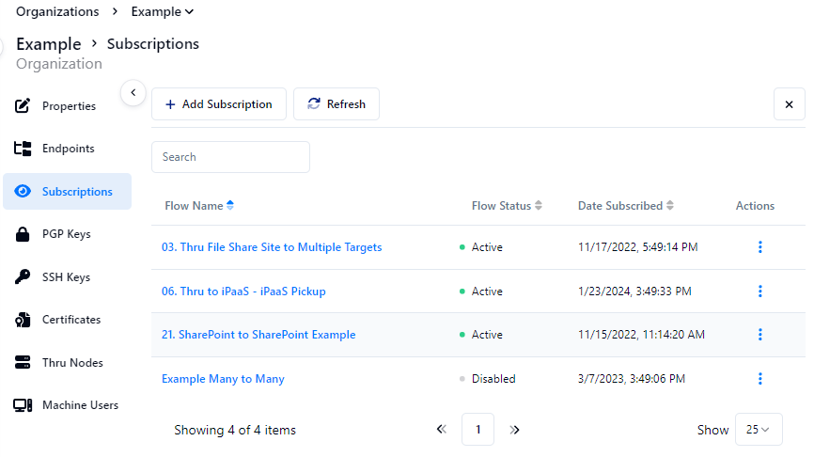Go to the last page of results
The image size is (814, 457).
point(514,430)
